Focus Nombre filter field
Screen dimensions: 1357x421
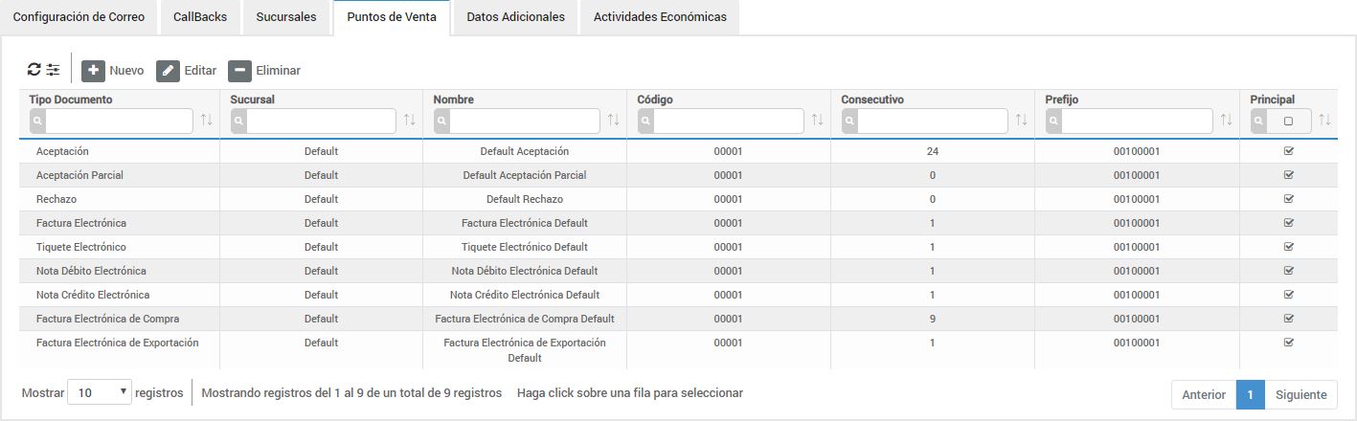click(526, 121)
